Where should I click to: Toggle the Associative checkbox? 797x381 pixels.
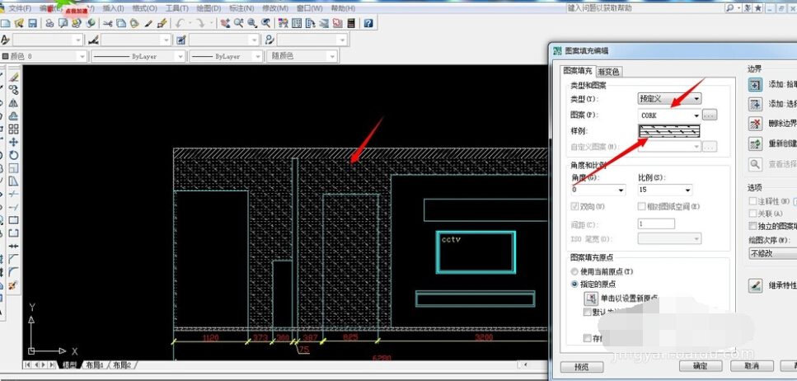pos(752,214)
